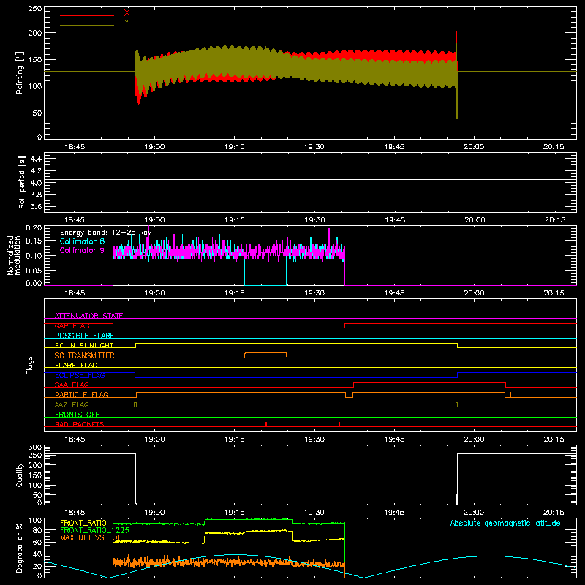Click the POSSIBLE_FLARE flag label
585x585 pixels.
[x=84, y=336]
